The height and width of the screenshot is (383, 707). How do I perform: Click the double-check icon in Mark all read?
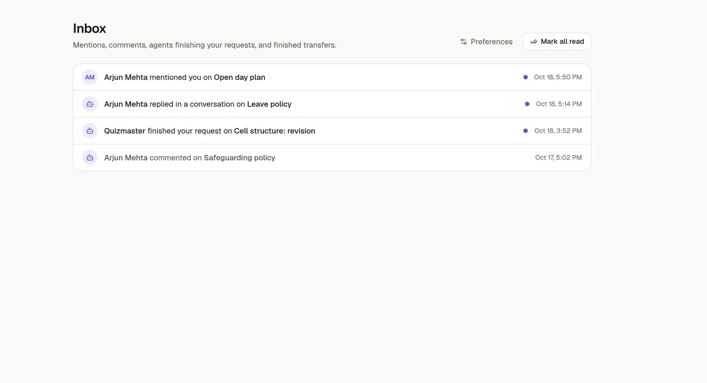tap(534, 41)
